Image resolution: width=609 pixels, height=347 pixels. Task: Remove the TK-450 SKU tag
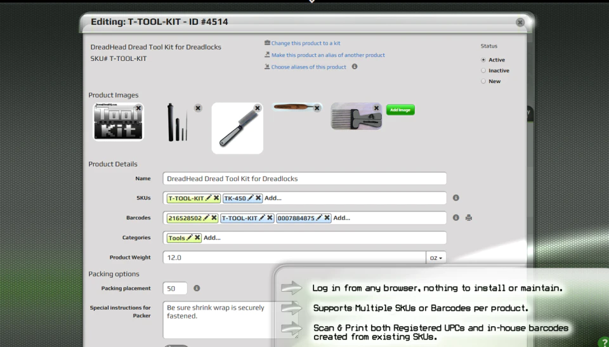coord(258,198)
